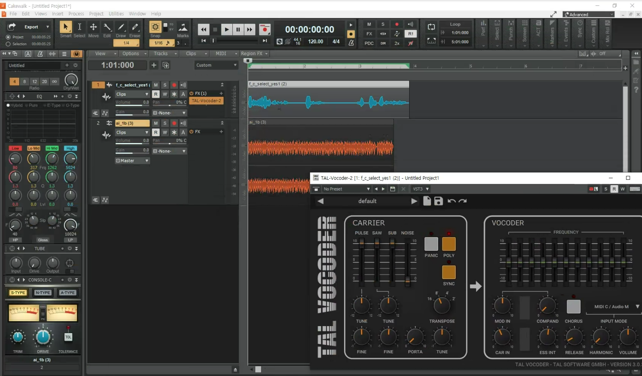Viewport: 642px width, 376px height.
Task: Click the add track folder icon
Action: point(166,65)
